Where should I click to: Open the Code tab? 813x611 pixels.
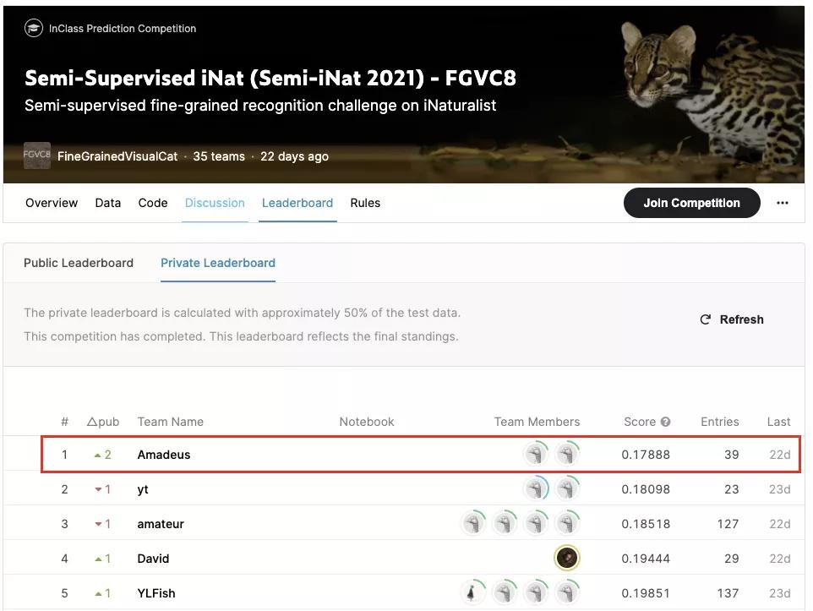pos(153,203)
